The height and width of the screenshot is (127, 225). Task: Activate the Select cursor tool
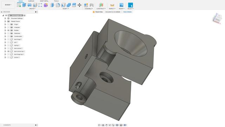coord(130,5)
